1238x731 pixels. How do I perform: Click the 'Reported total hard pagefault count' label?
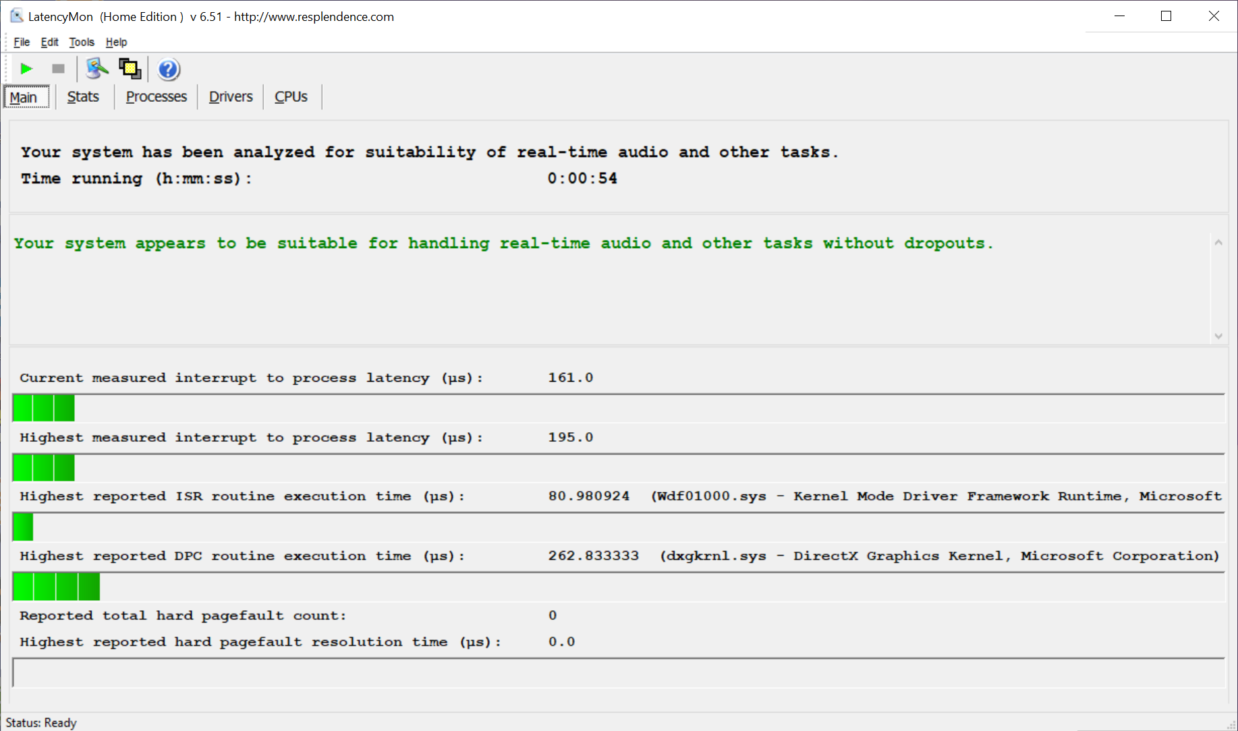tap(183, 616)
